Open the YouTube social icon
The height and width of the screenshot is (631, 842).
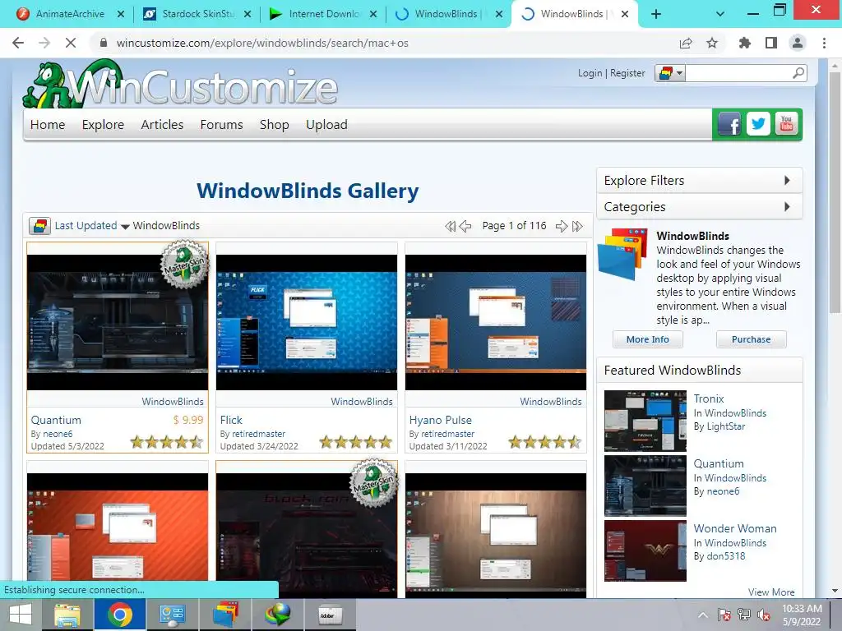786,125
